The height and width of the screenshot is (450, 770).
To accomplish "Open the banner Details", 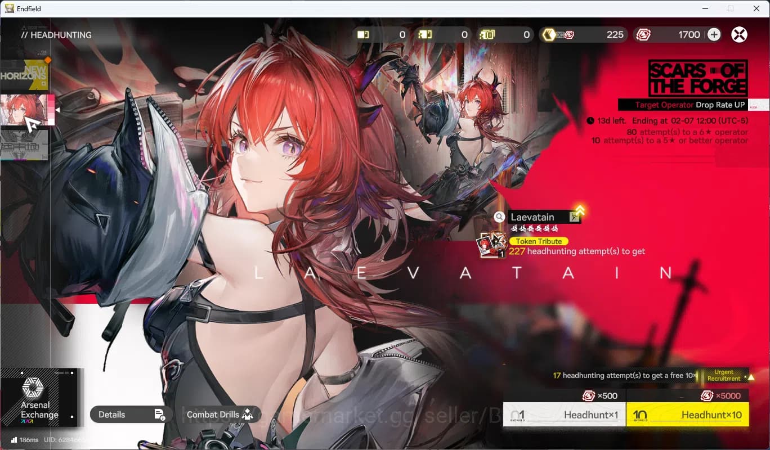I will click(131, 415).
